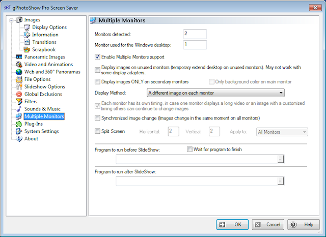Click the System Settings icon
Viewport: 326px width, 237px height.
click(19, 131)
